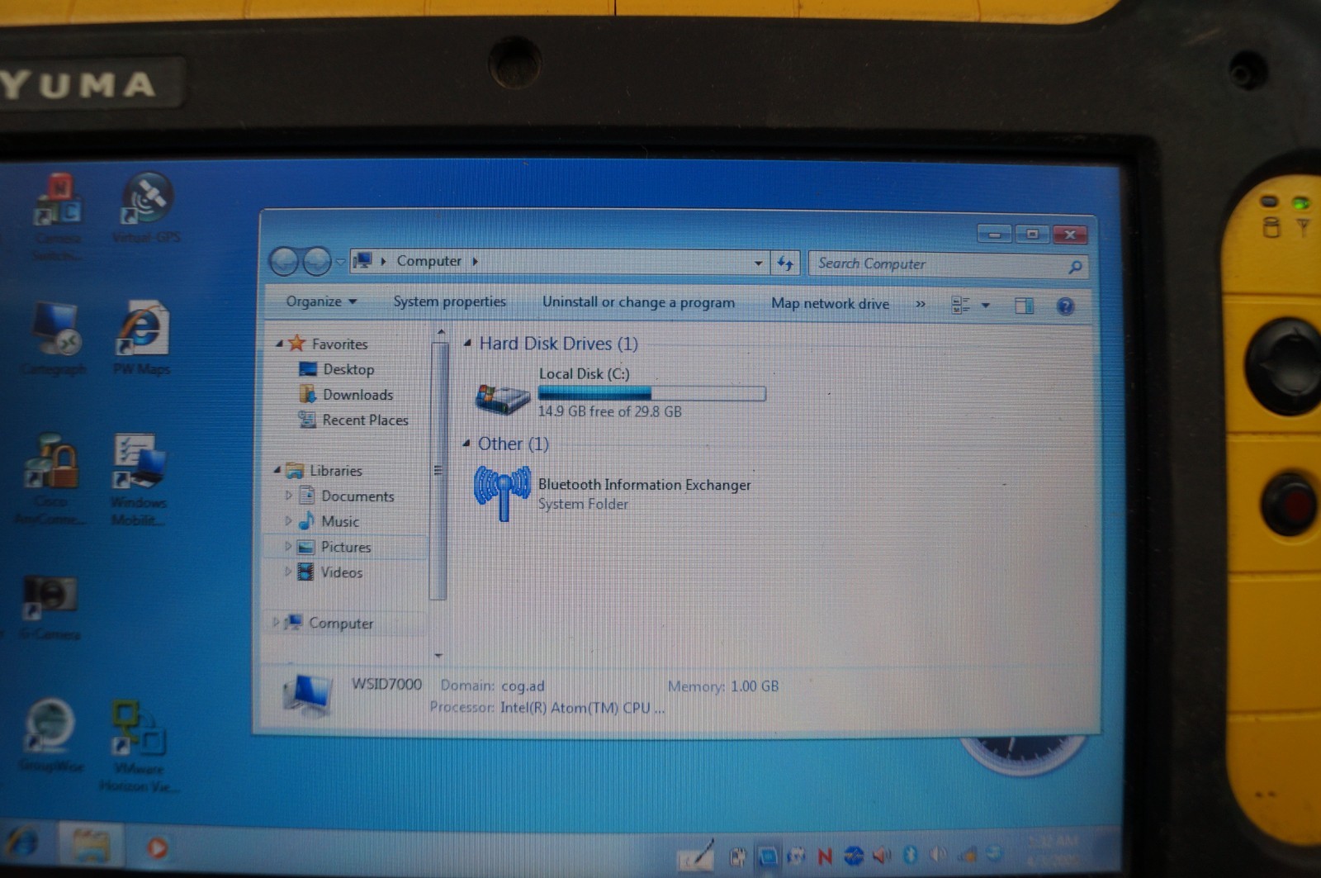Select Computer in the navigation pane
Image resolution: width=1321 pixels, height=878 pixels.
point(329,623)
